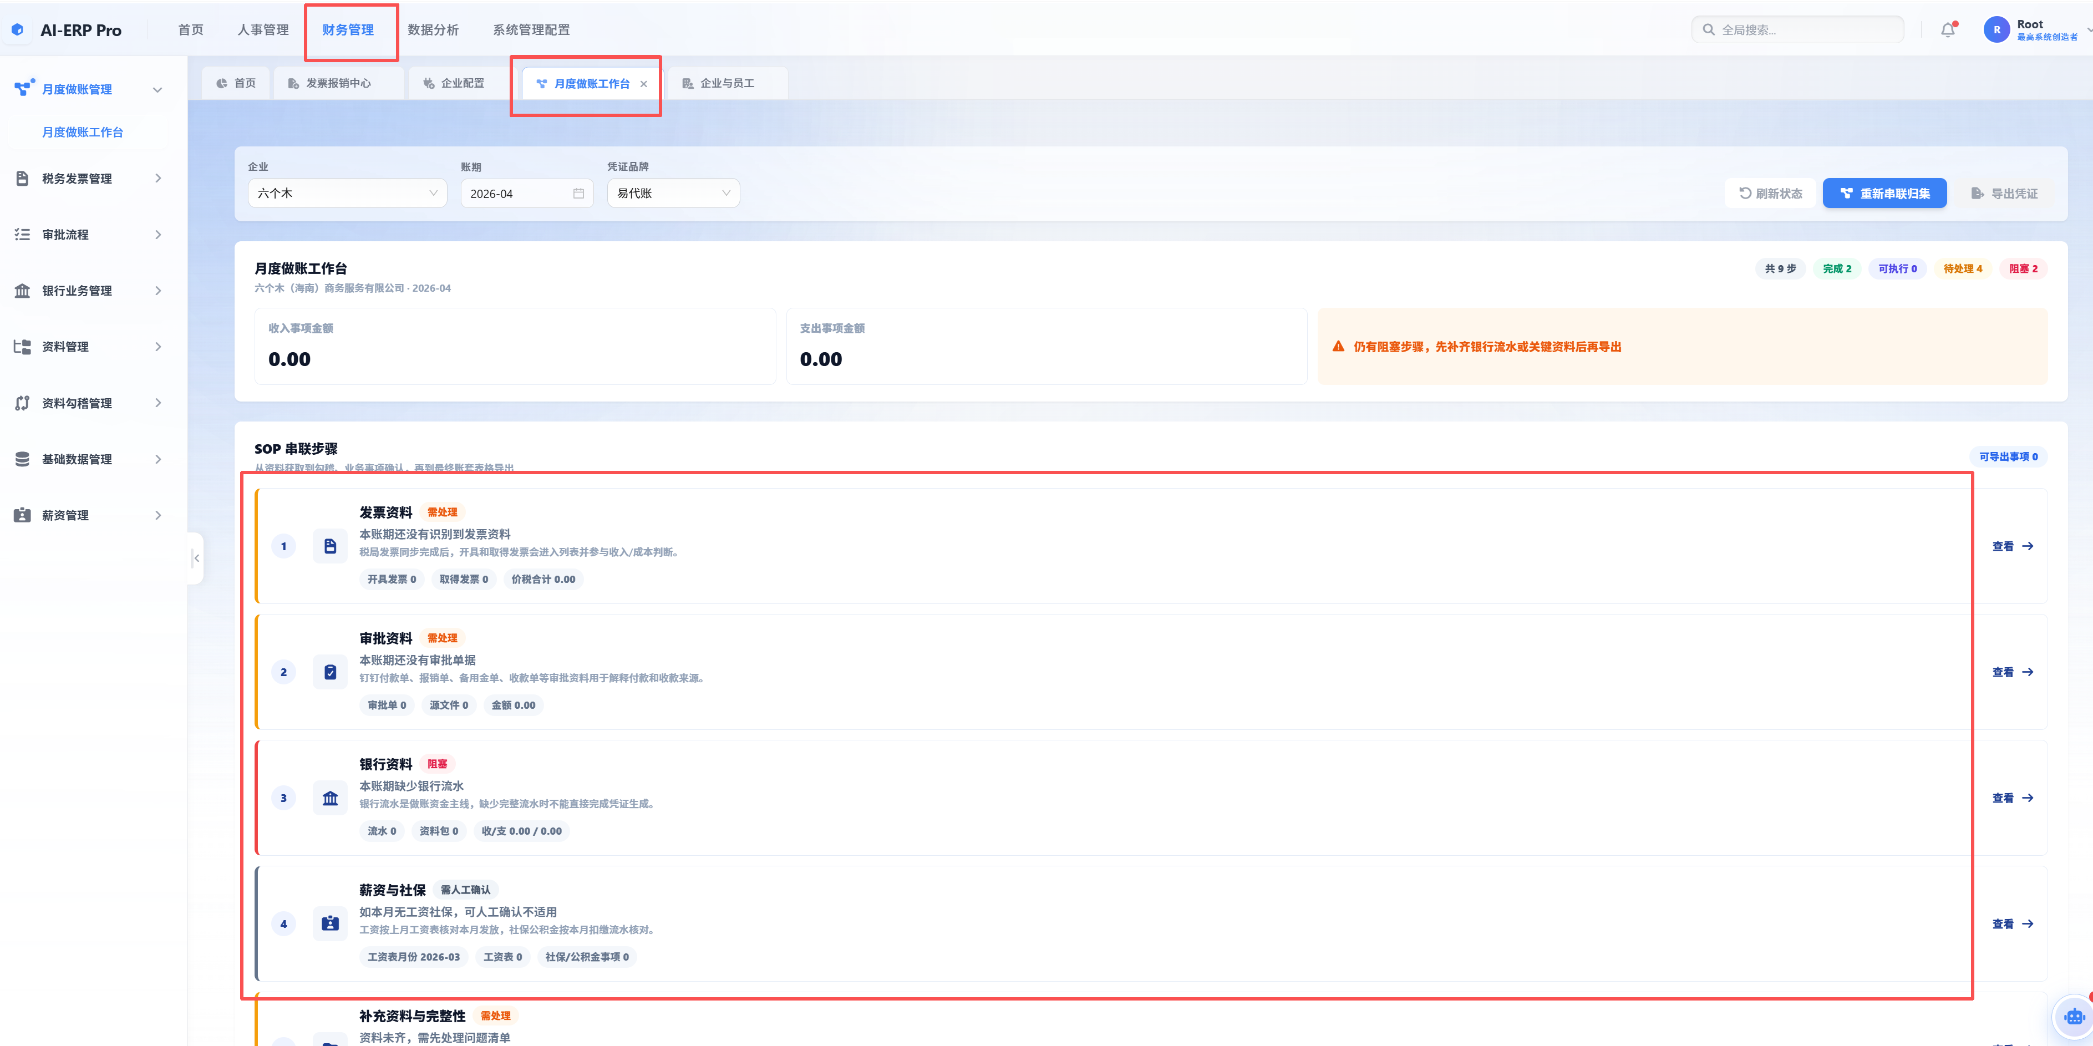Click the calendar icon in the 账期 field
Viewport: 2093px width, 1046px height.
coord(578,194)
